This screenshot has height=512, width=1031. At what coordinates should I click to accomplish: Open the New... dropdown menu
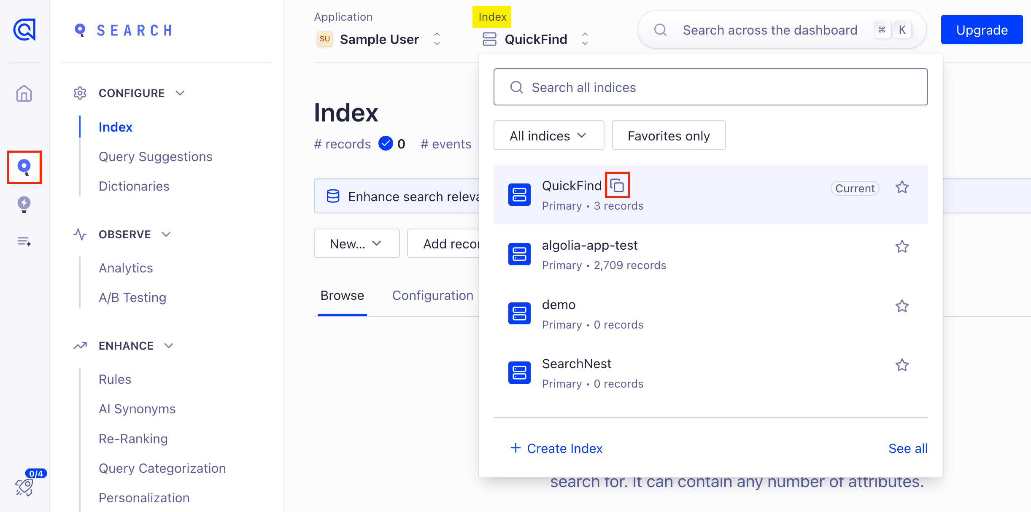pos(356,243)
